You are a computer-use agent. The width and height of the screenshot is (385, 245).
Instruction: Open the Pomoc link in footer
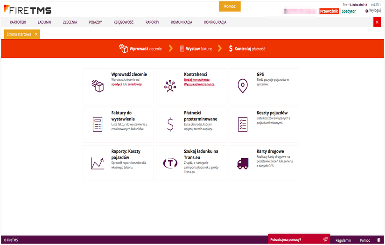(365, 240)
